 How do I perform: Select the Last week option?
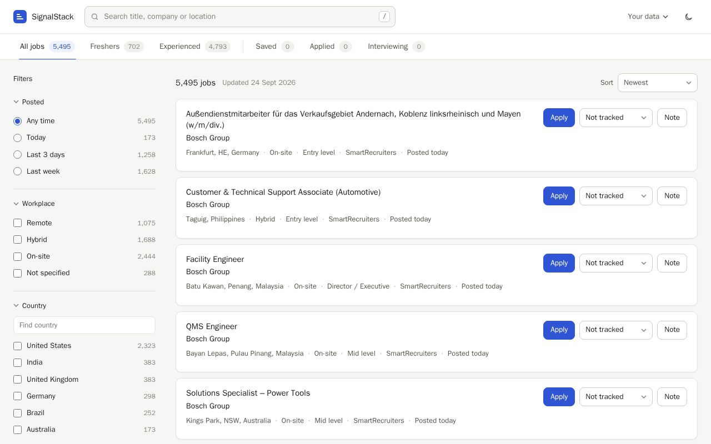tap(18, 171)
